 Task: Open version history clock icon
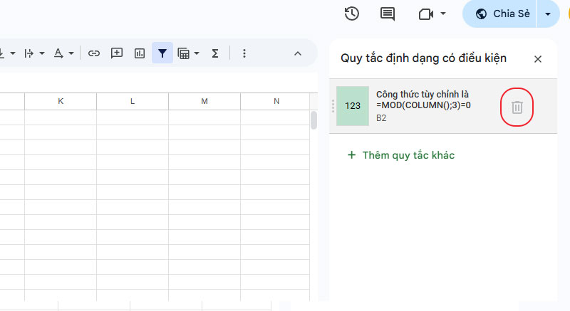(351, 14)
